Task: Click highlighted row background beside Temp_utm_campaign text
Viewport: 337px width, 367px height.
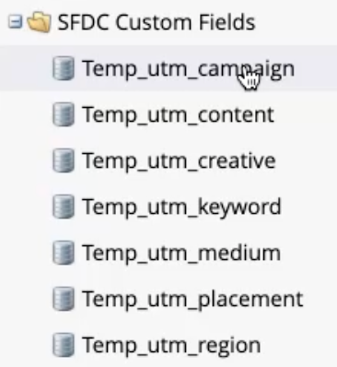Action: 316,68
